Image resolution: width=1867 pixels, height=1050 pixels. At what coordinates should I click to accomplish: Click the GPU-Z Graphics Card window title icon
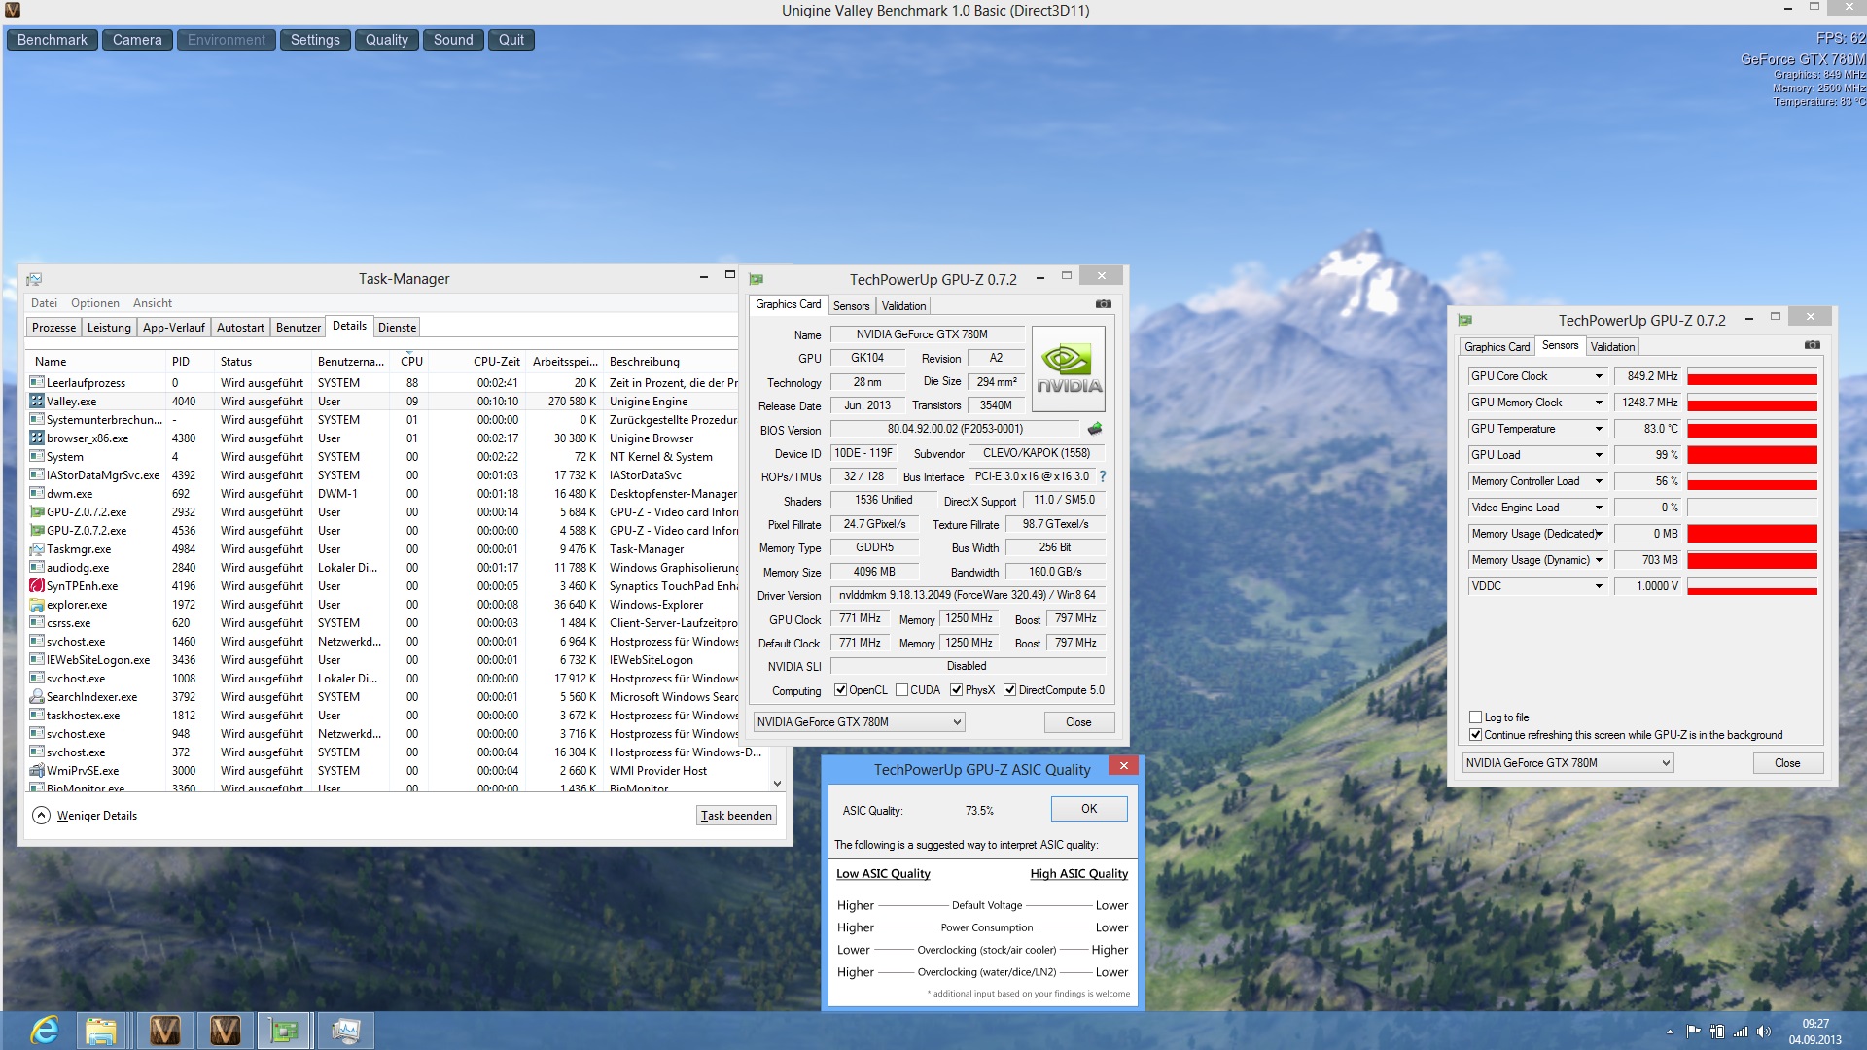click(757, 279)
